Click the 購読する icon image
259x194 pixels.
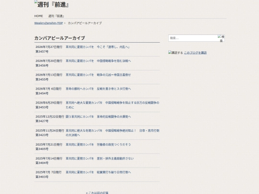(176, 53)
